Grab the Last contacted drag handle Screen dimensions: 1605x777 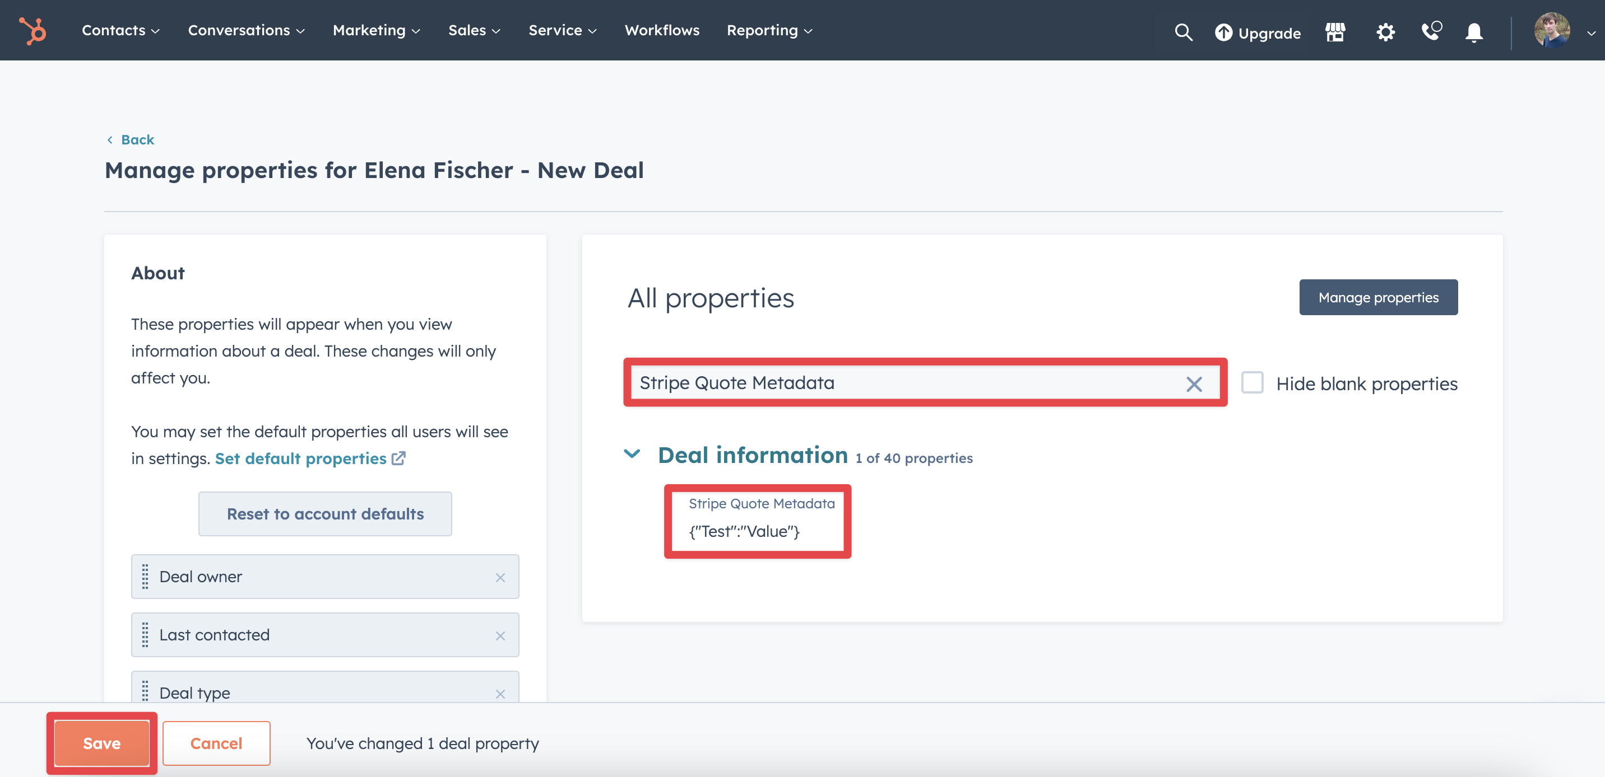[145, 635]
